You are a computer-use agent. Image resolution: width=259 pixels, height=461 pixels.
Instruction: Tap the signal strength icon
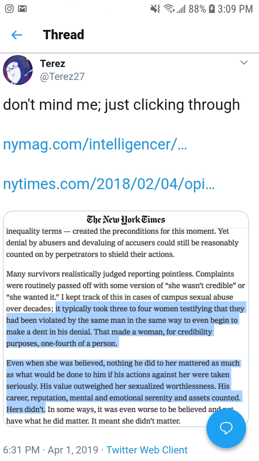pos(181,9)
